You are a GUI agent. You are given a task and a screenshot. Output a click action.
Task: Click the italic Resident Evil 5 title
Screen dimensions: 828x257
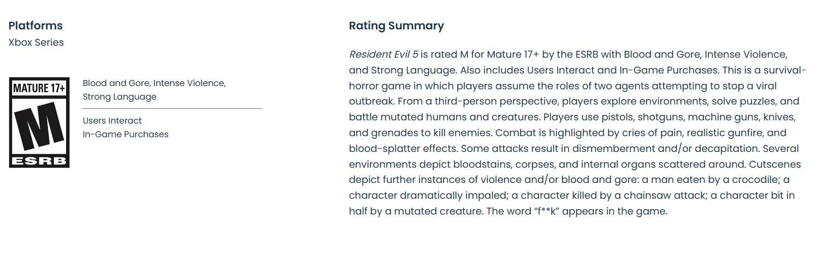(x=383, y=54)
